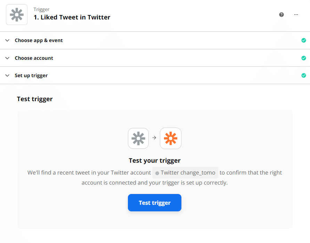The width and height of the screenshot is (310, 243).
Task: Expand the Set up trigger chevron
Action: coord(7,75)
